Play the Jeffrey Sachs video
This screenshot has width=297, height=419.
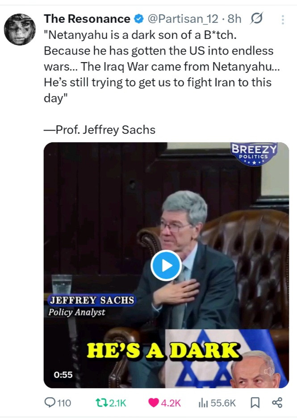pos(166,265)
